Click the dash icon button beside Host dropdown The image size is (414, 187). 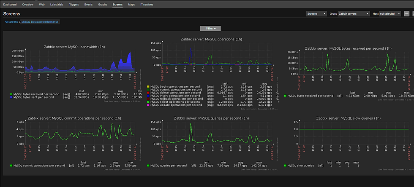click(406, 14)
